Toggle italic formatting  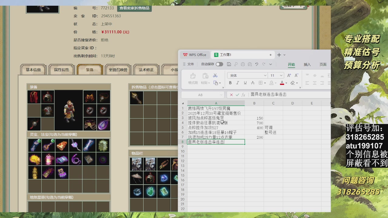(x=237, y=83)
